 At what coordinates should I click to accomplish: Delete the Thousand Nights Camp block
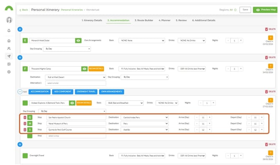tap(270, 57)
